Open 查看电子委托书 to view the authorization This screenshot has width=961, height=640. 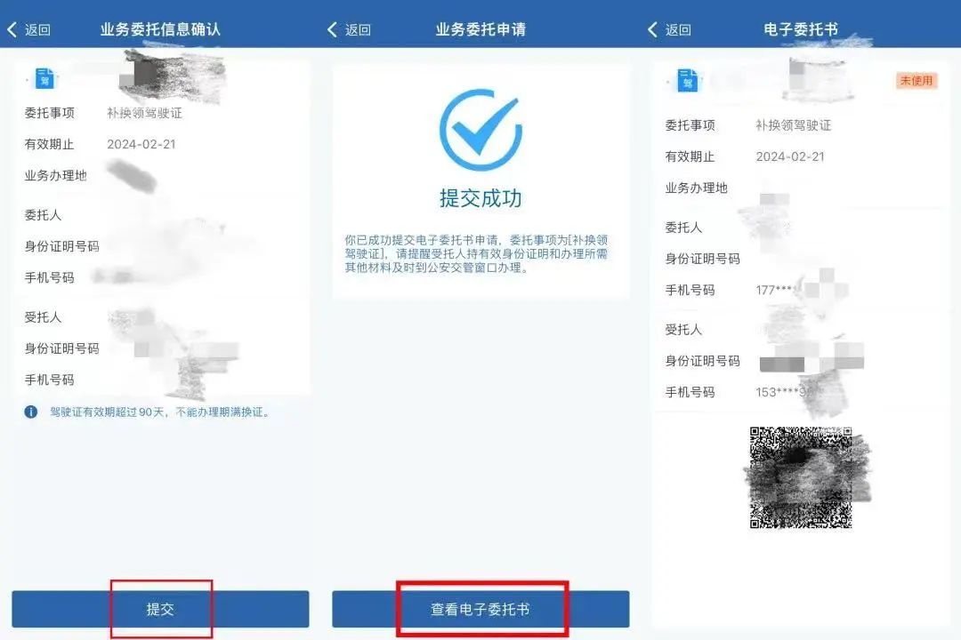(x=480, y=609)
